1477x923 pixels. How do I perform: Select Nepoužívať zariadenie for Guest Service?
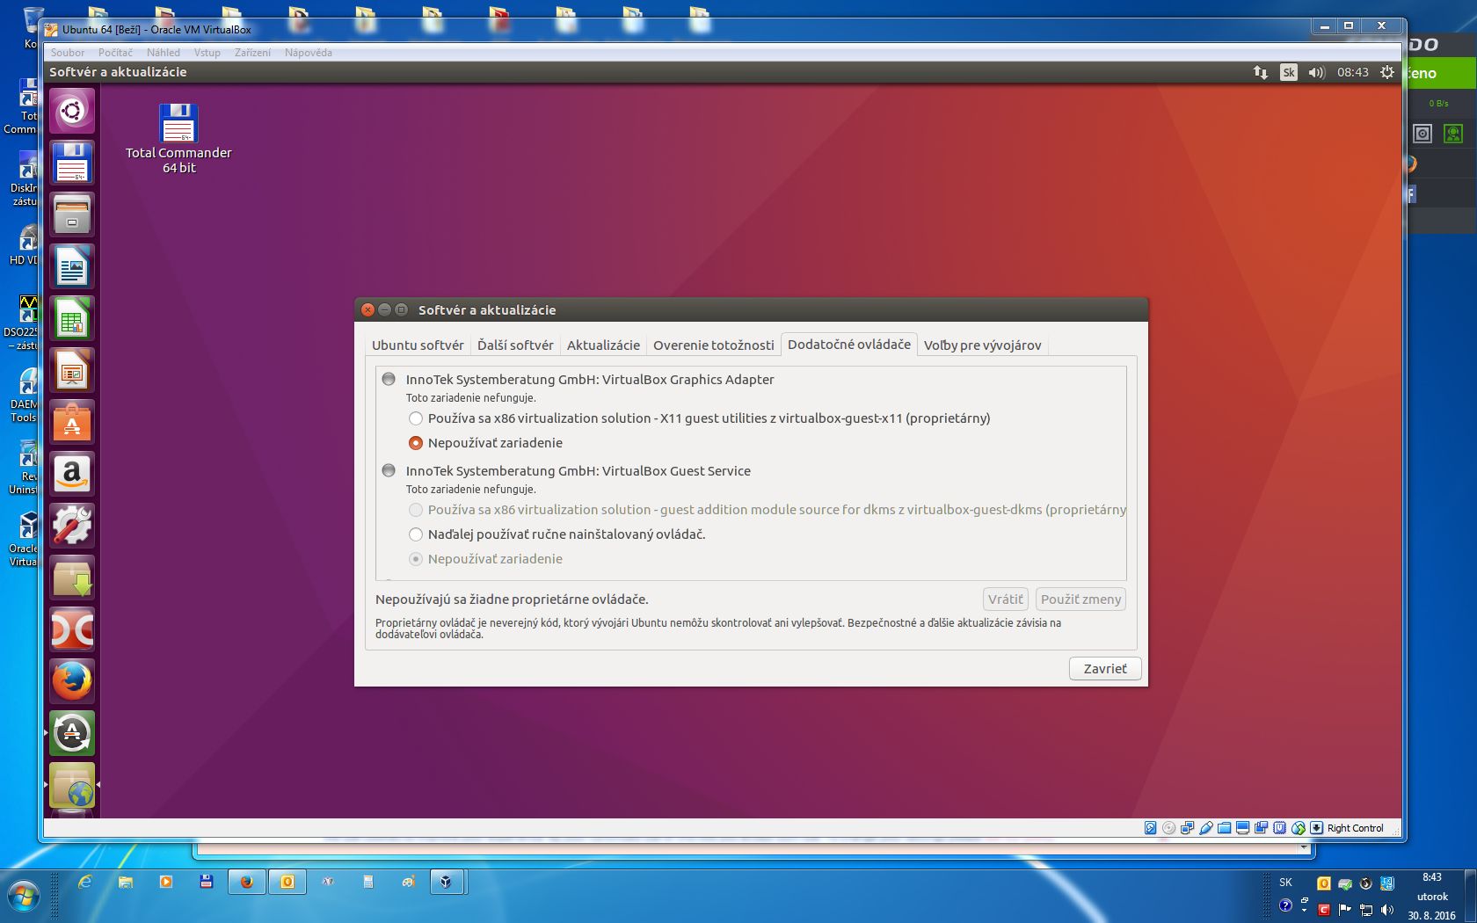[485, 559]
